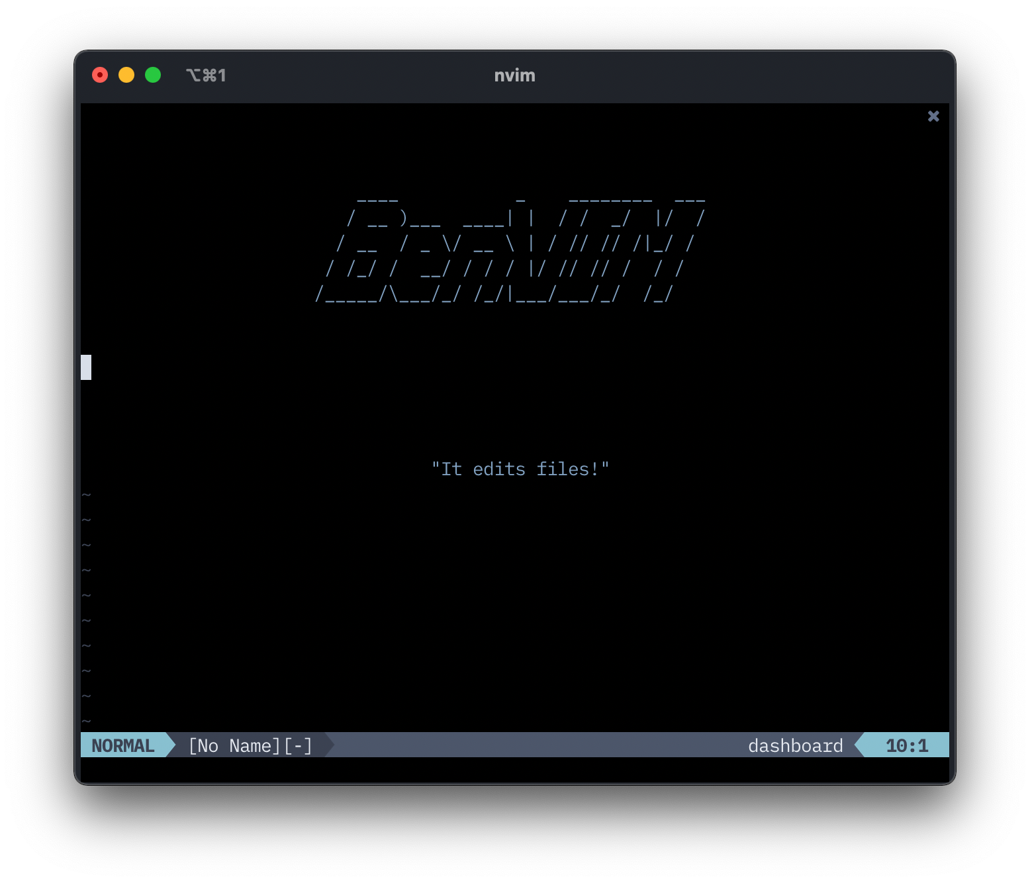Click the nvim window title text
The width and height of the screenshot is (1030, 883).
pyautogui.click(x=514, y=75)
